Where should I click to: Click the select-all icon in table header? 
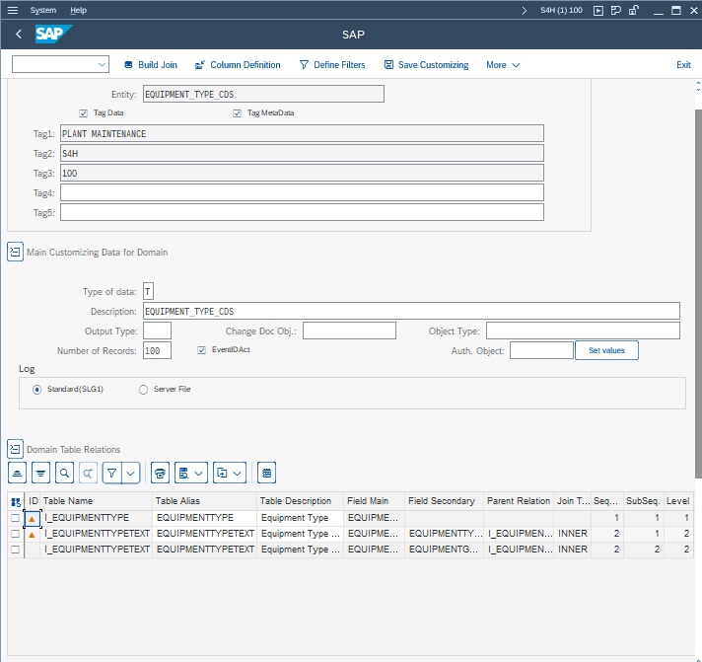(16, 501)
